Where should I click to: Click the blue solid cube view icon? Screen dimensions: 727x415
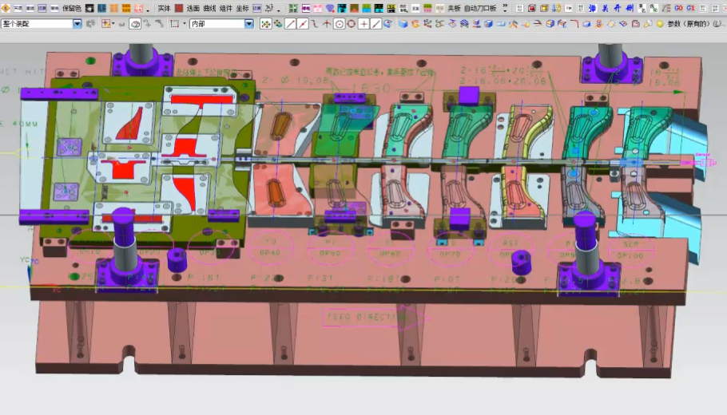click(x=403, y=24)
